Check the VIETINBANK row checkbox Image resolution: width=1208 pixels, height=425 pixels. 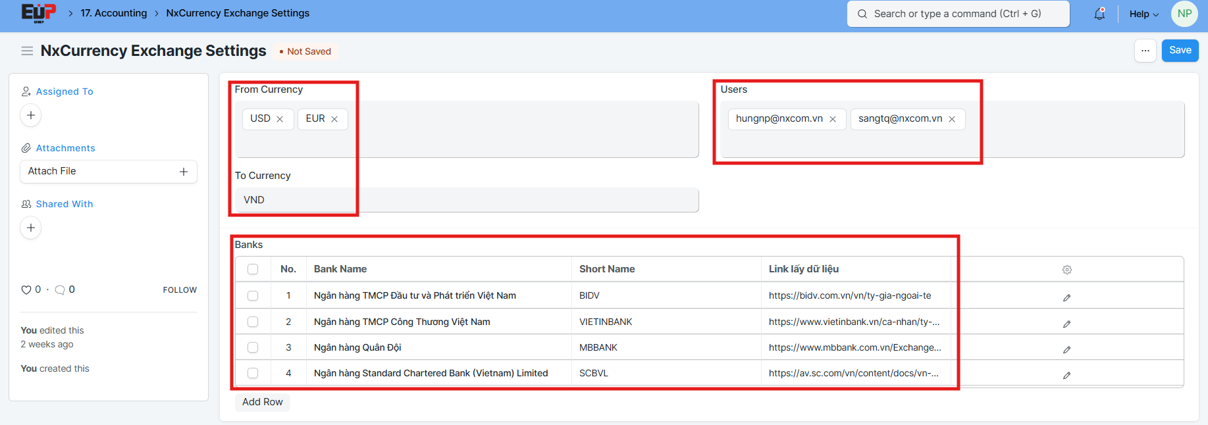[253, 322]
